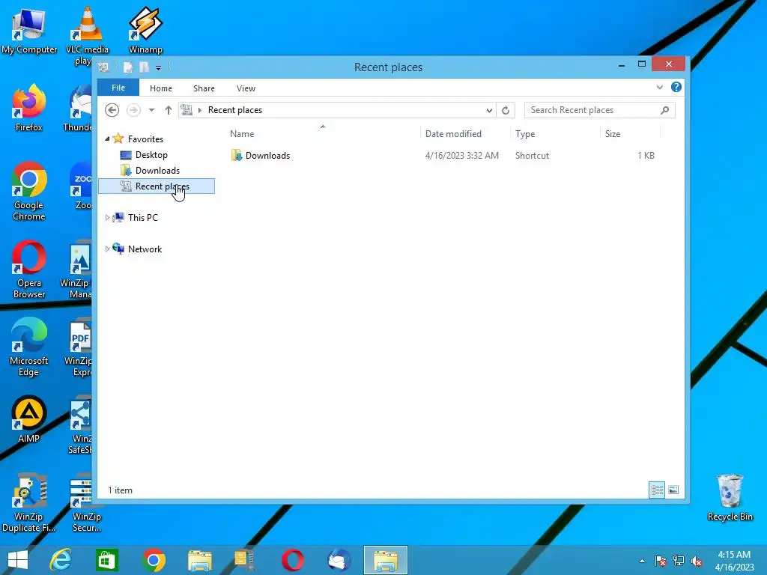The image size is (767, 575).
Task: Expand the This PC tree node
Action: (107, 218)
